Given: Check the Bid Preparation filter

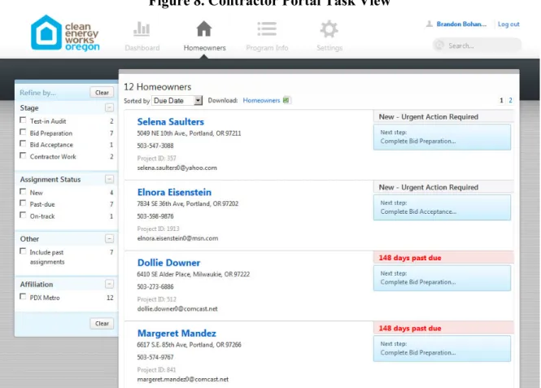Looking at the screenshot, I should coord(23,132).
